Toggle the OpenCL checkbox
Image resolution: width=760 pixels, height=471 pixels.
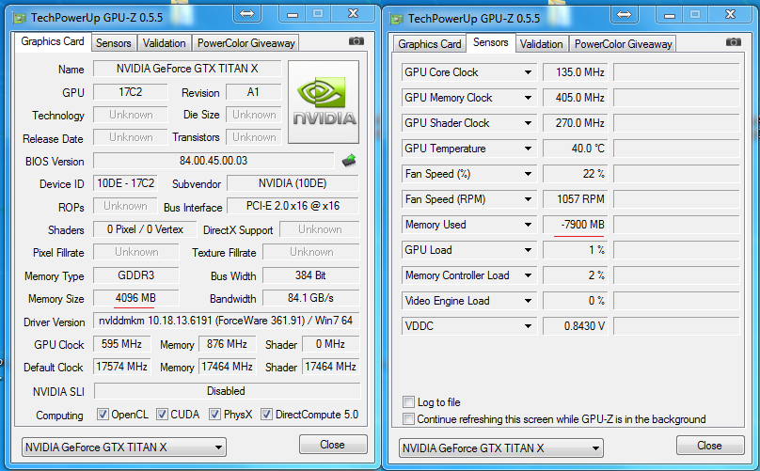(x=103, y=415)
